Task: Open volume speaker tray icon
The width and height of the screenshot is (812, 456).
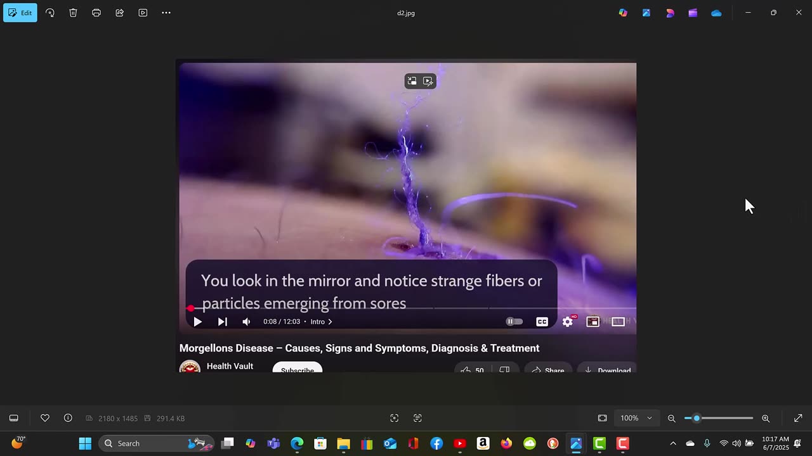Action: coord(737,443)
